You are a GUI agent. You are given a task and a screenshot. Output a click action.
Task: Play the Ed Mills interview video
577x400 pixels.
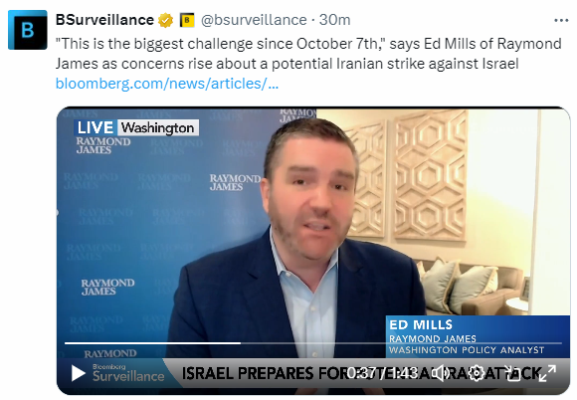click(x=78, y=373)
